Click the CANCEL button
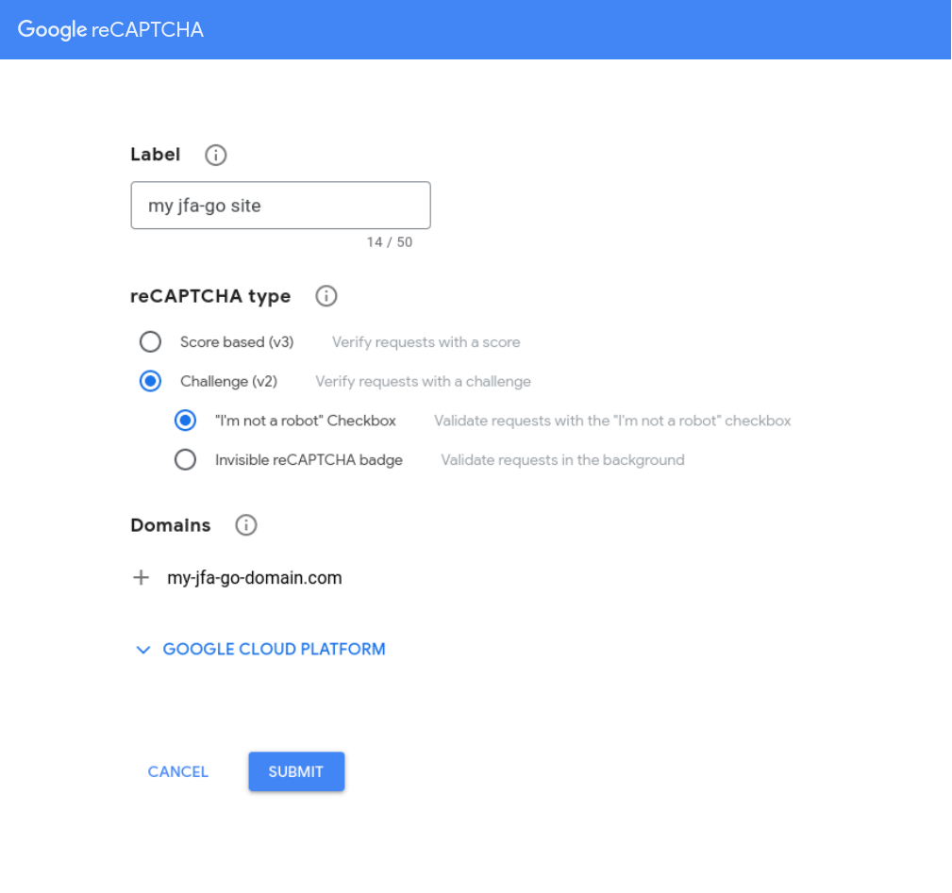The width and height of the screenshot is (952, 893). [x=178, y=771]
